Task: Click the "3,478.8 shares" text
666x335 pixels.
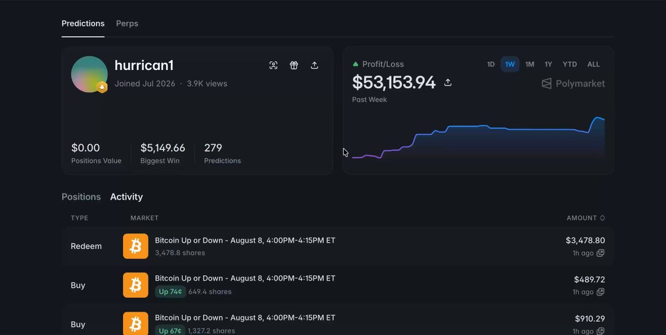Action: pos(180,253)
